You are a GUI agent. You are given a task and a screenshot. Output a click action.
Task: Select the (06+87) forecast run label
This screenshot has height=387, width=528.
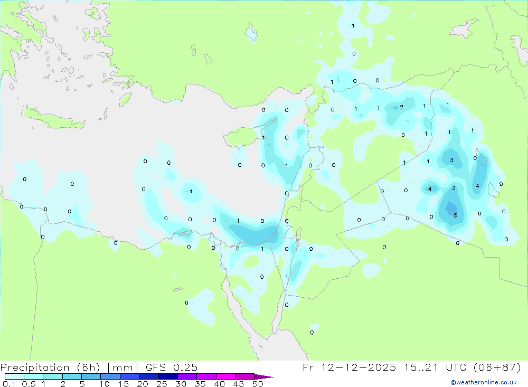pos(497,367)
